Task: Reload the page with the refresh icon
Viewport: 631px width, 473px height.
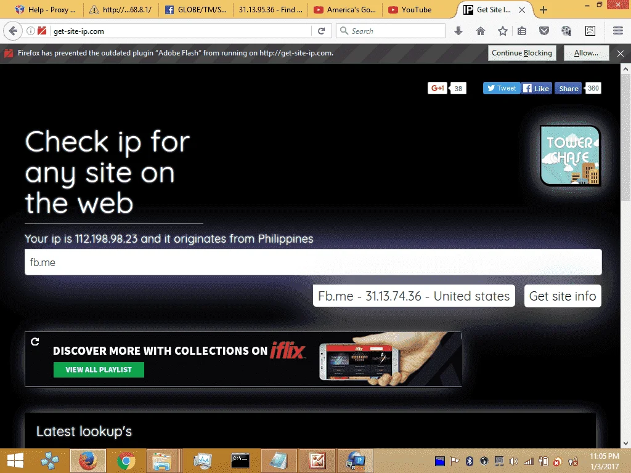Action: point(321,31)
